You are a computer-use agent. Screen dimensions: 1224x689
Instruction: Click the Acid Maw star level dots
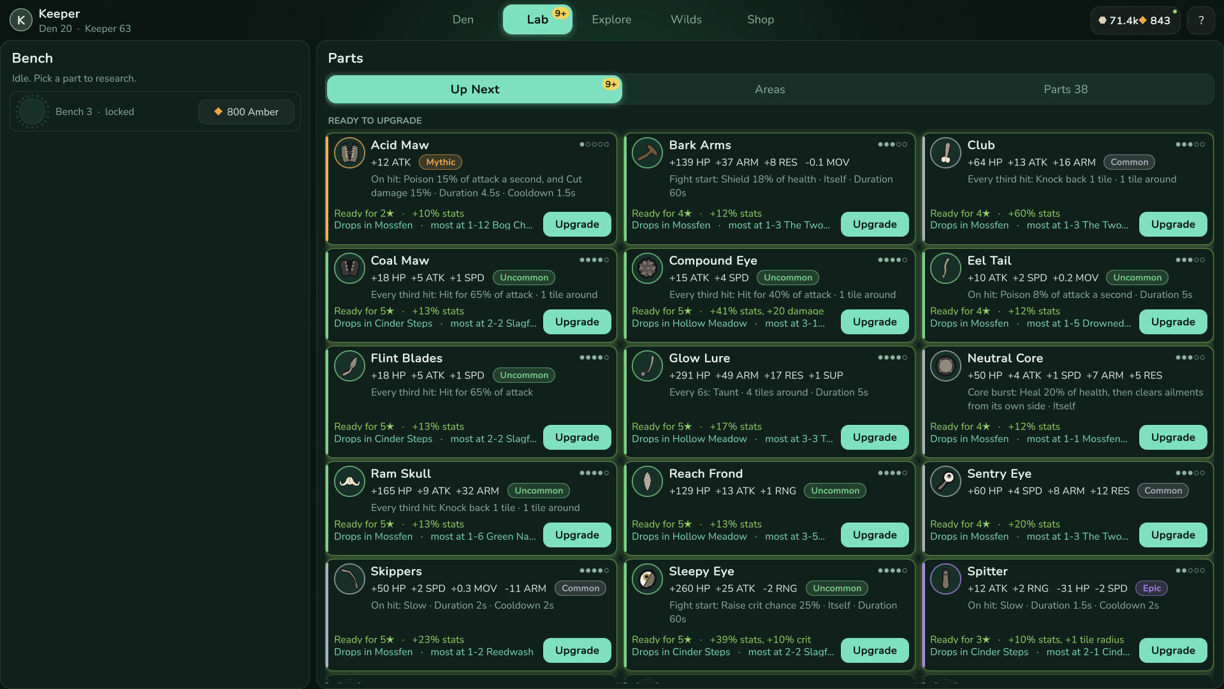[594, 144]
